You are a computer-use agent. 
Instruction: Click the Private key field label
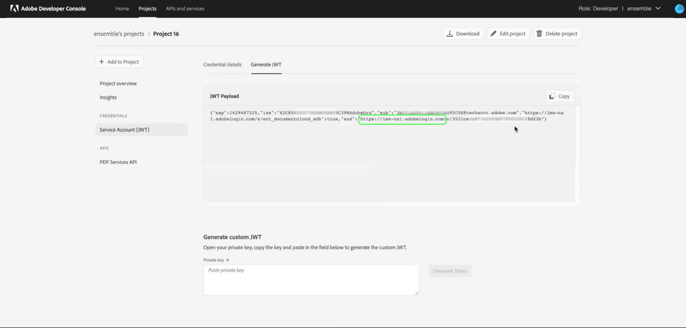tap(214, 260)
